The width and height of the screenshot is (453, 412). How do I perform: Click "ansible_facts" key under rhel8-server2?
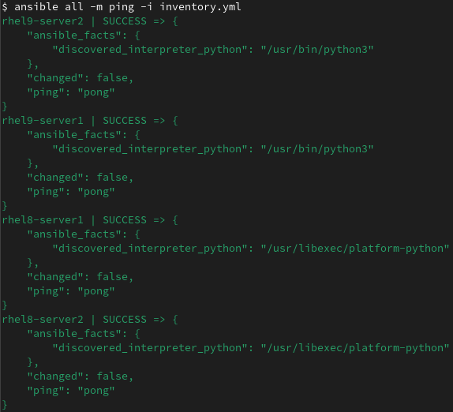point(74,334)
